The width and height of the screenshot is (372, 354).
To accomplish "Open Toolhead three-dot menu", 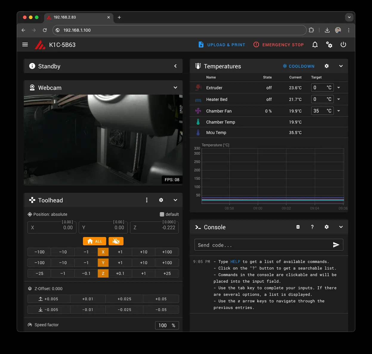I will (146, 200).
